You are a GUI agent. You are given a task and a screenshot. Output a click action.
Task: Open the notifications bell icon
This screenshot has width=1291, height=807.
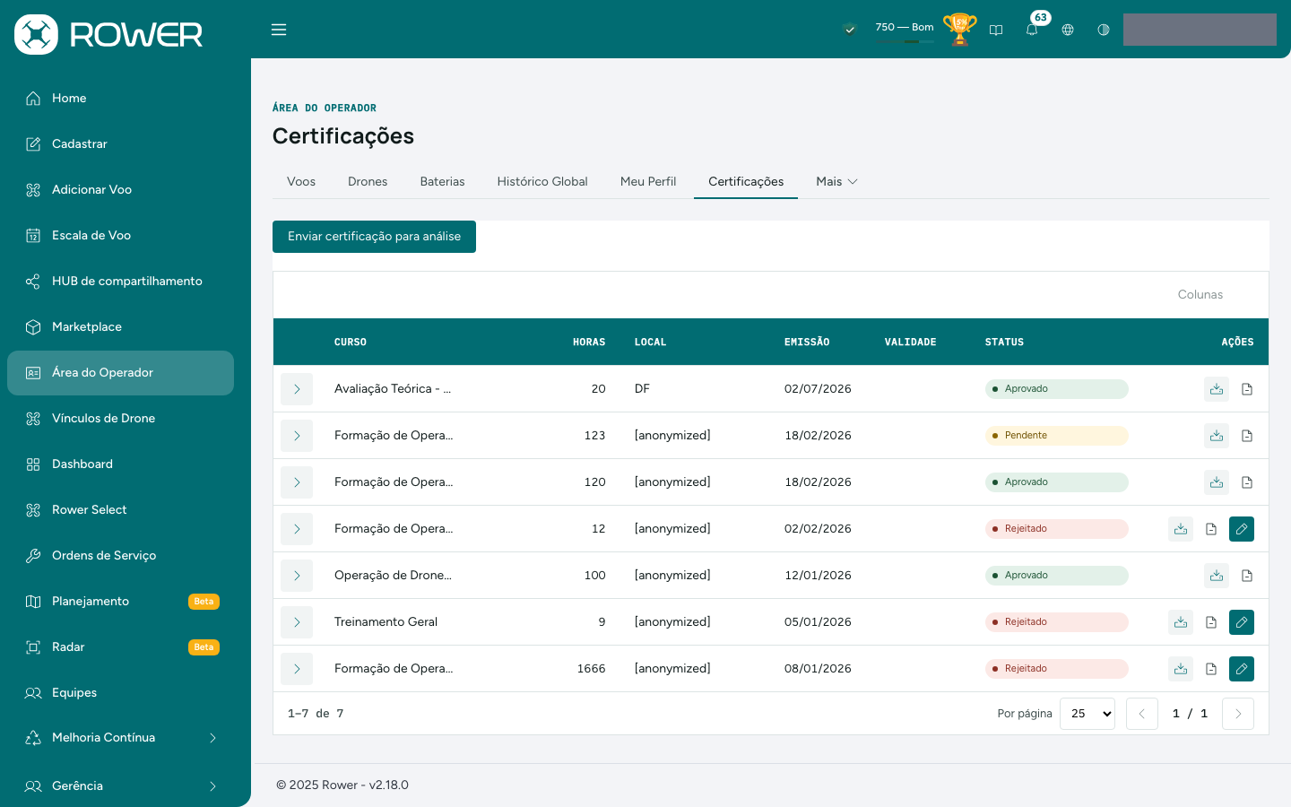click(1032, 30)
